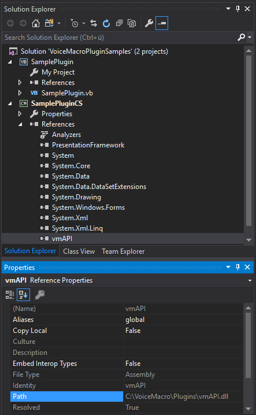Switch to the Class View tab
This screenshot has height=415, width=256.
pyautogui.click(x=79, y=251)
